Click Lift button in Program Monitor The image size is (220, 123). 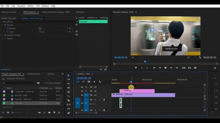tap(184, 68)
